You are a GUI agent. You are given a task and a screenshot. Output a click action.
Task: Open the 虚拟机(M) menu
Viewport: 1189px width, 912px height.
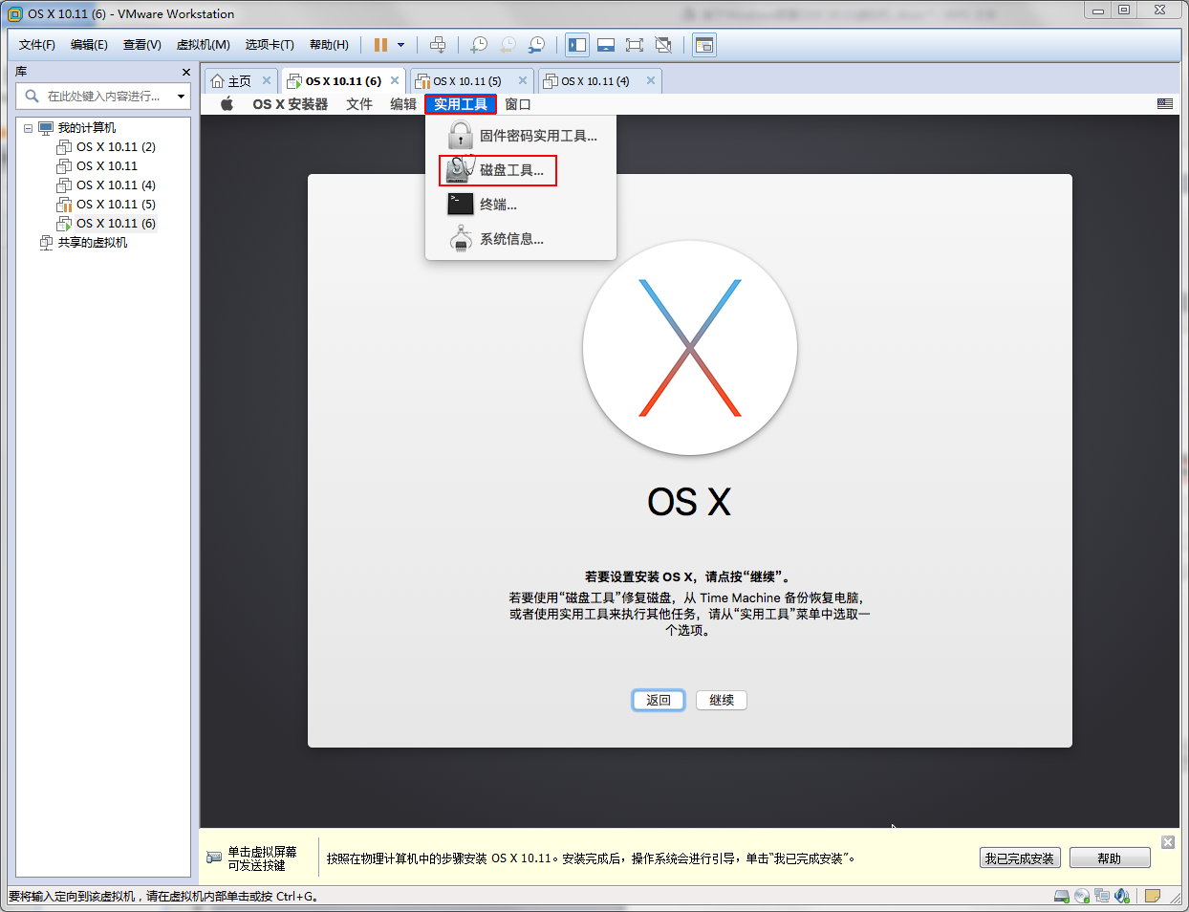(x=204, y=45)
